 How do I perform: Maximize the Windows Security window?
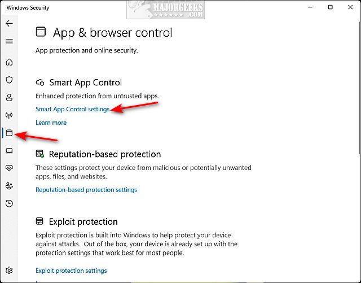330,7
